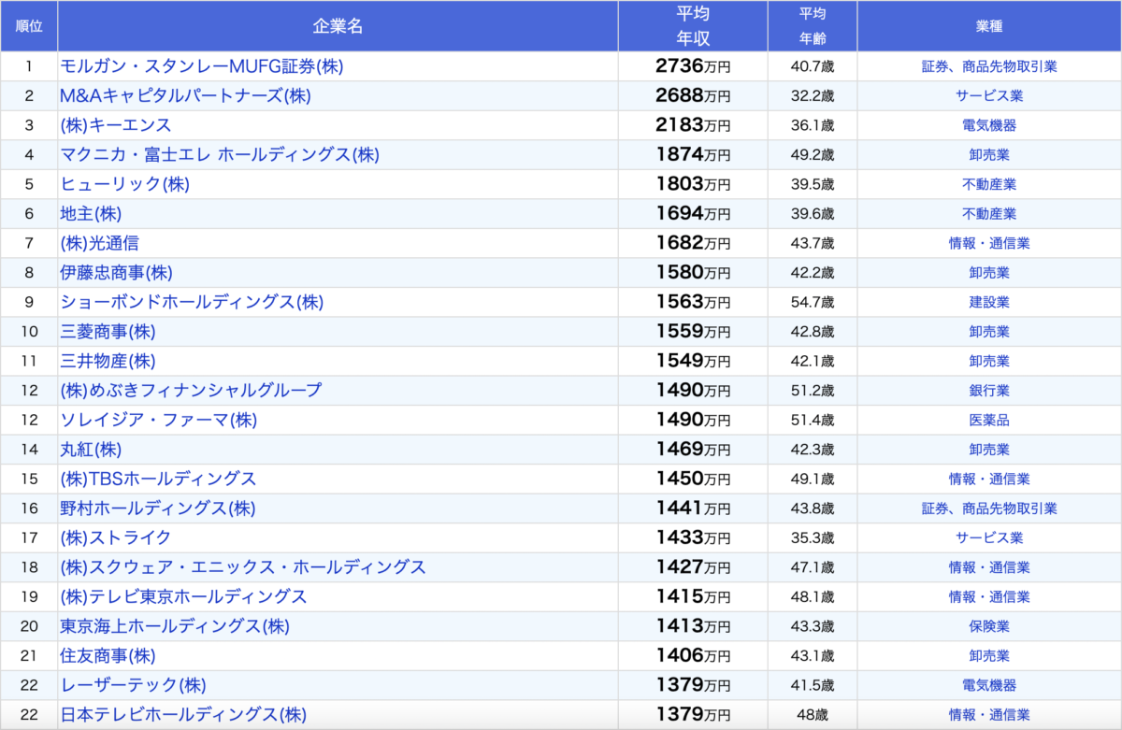
Task: Open (株)めぶきフィナンシャルグループ link
Action: coord(191,390)
